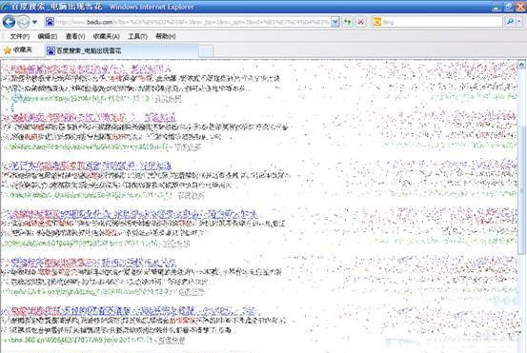527x353 pixels.
Task: Go forward with the Forward arrow button
Action: [x=23, y=22]
